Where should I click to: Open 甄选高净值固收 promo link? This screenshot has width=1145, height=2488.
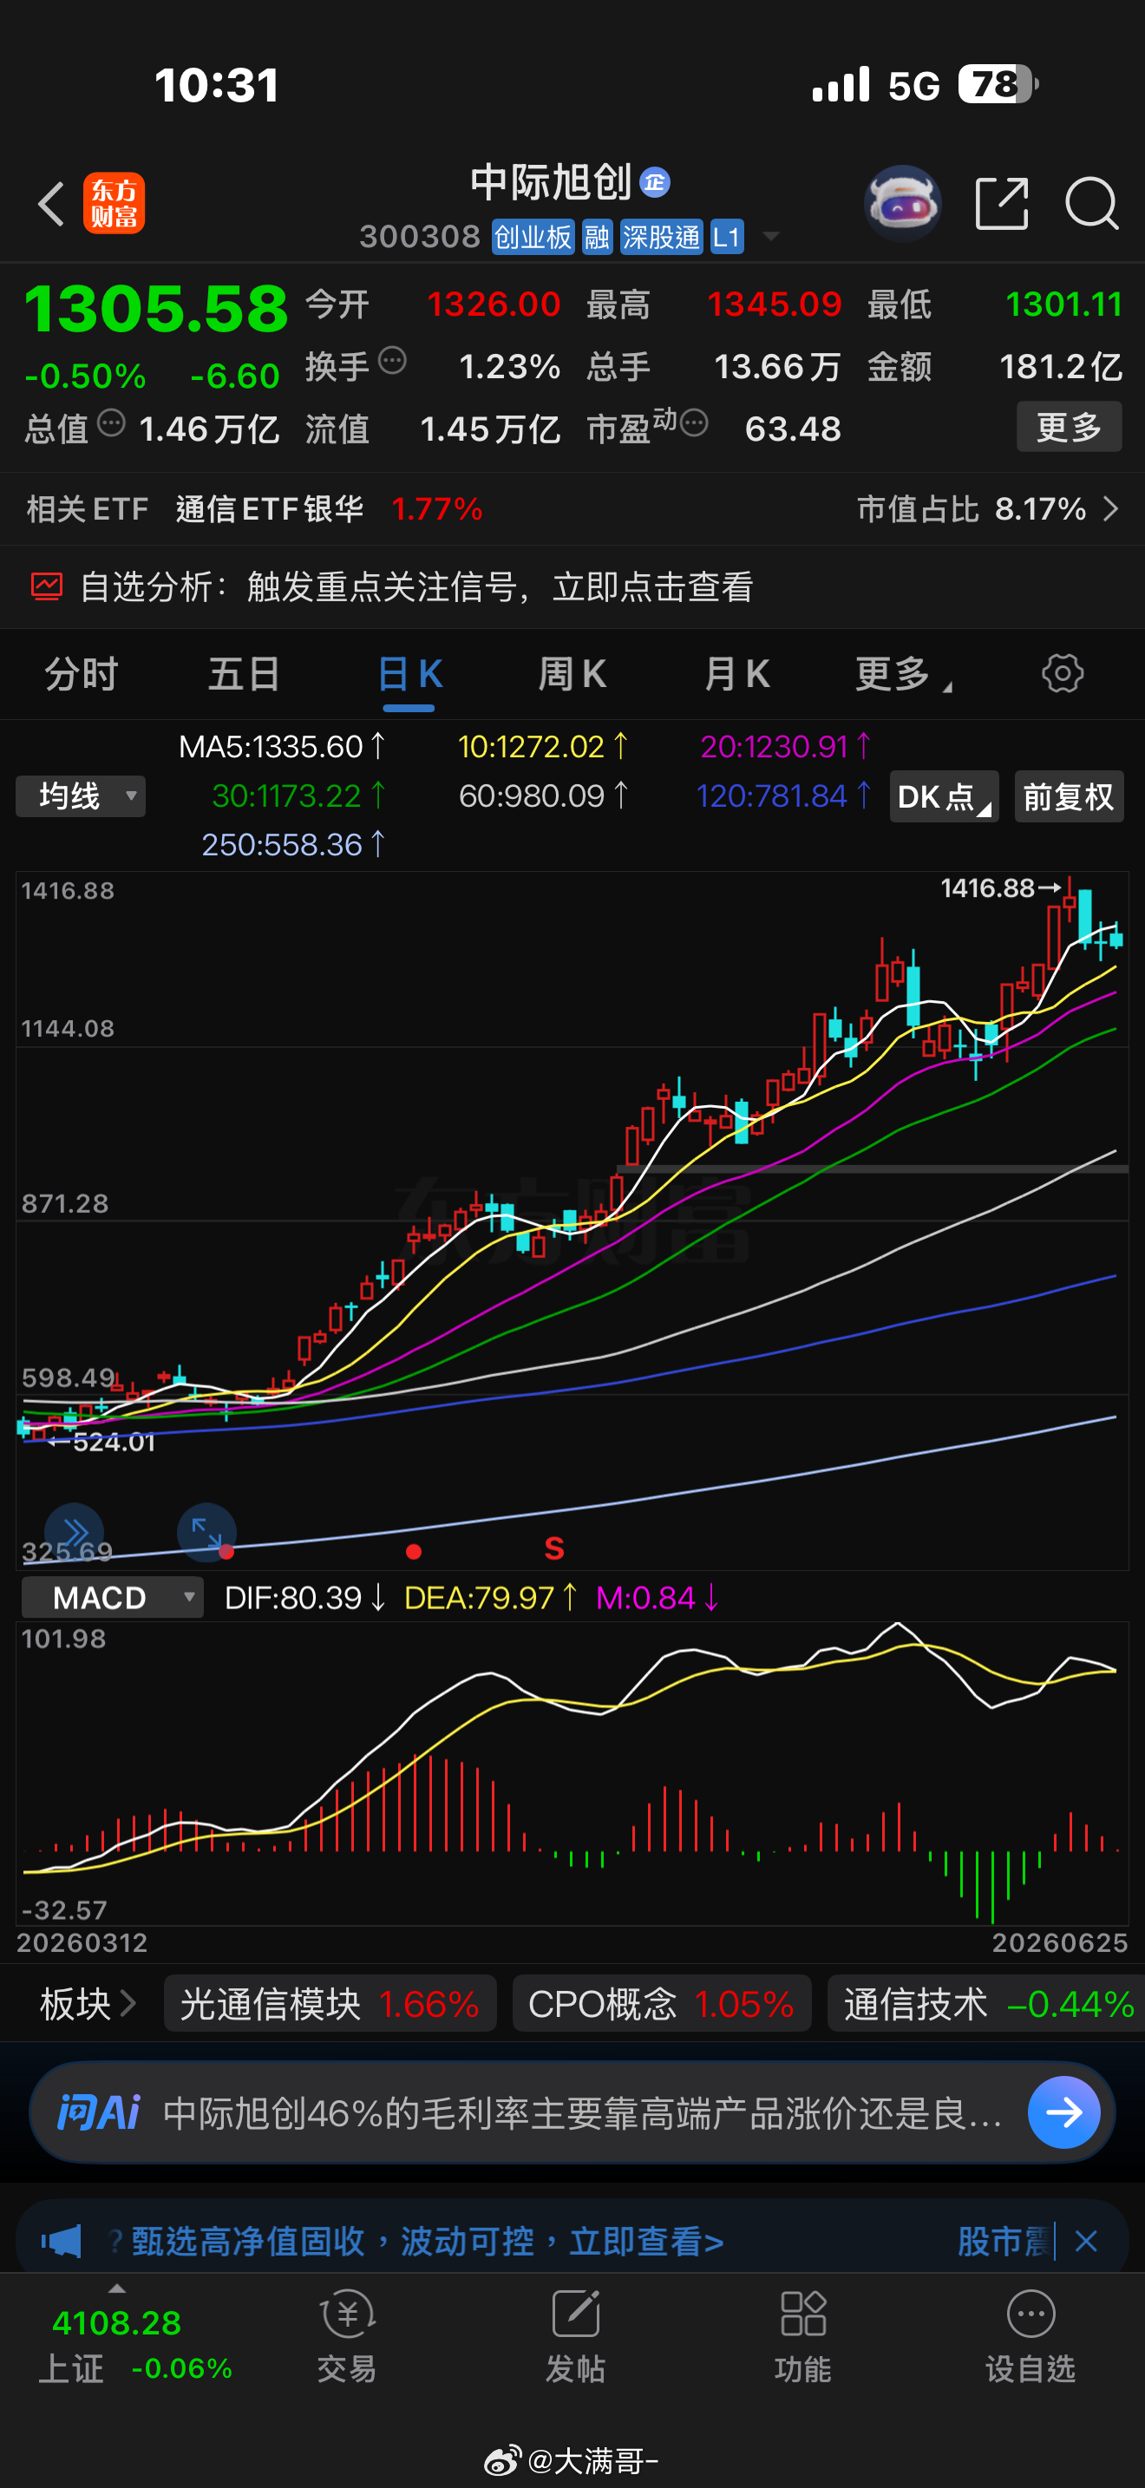click(428, 2242)
